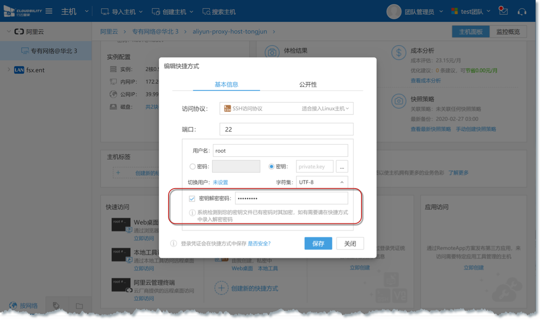Open the 字符集 UTF-8 dropdown
The height and width of the screenshot is (320, 540).
(322, 182)
